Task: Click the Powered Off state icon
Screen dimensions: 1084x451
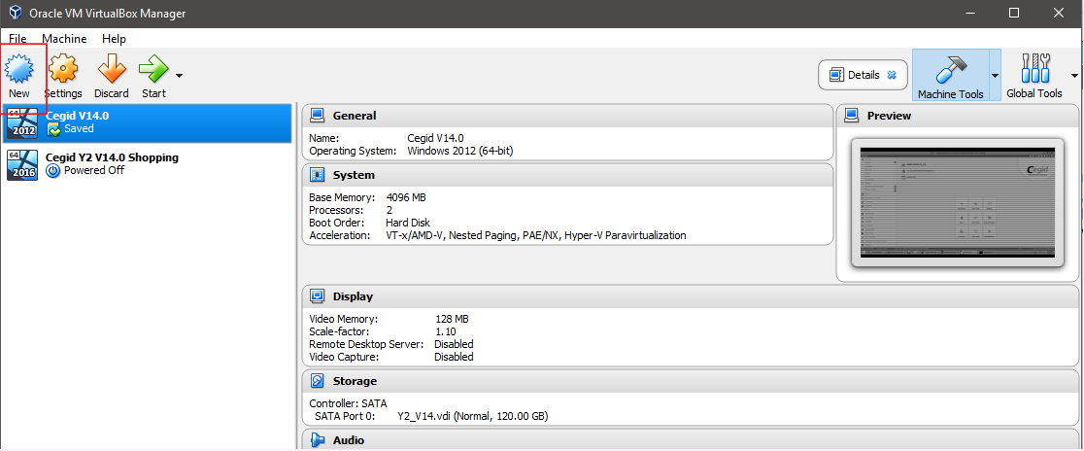Action: coord(53,171)
